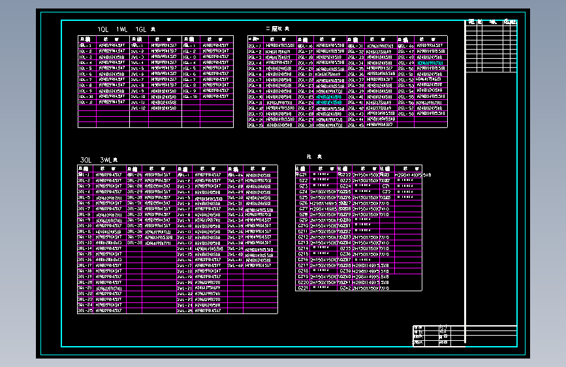Click the '1WL-10' cell in the first table
Viewport: 566px width, 367px height.
click(x=138, y=97)
